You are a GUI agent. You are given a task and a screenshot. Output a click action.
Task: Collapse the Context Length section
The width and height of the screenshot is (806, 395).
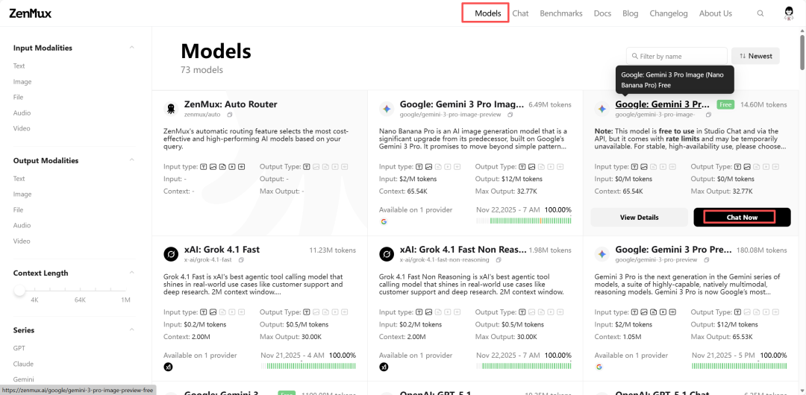(x=132, y=273)
